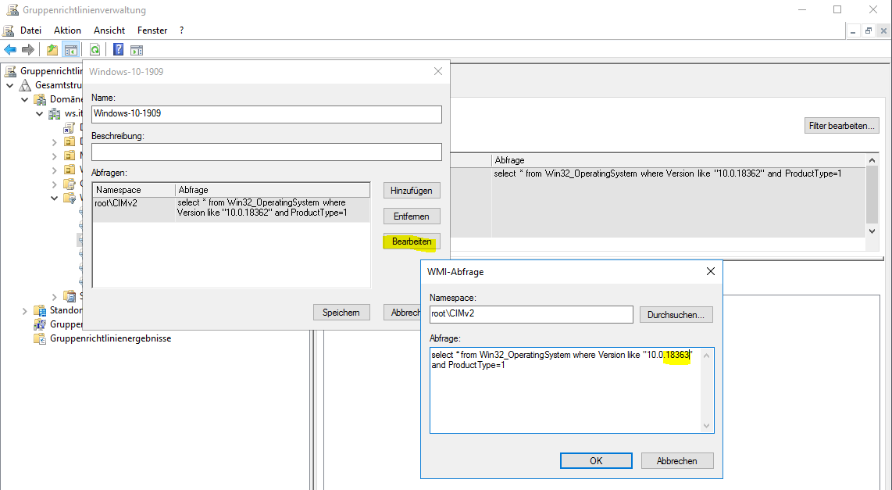Select the Gruppenrichtlinienmodellierung node icon
Viewport: 892px width, 490px height.
pyautogui.click(x=40, y=324)
